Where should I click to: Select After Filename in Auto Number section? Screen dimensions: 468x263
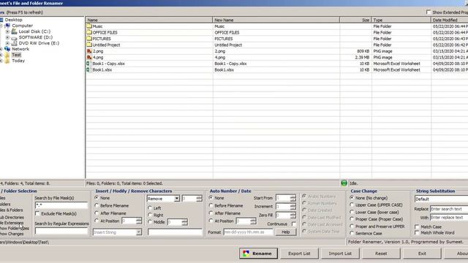211,213
